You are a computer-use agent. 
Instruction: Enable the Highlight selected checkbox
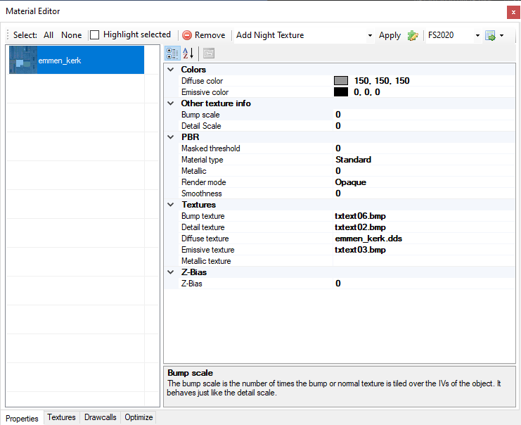(95, 34)
